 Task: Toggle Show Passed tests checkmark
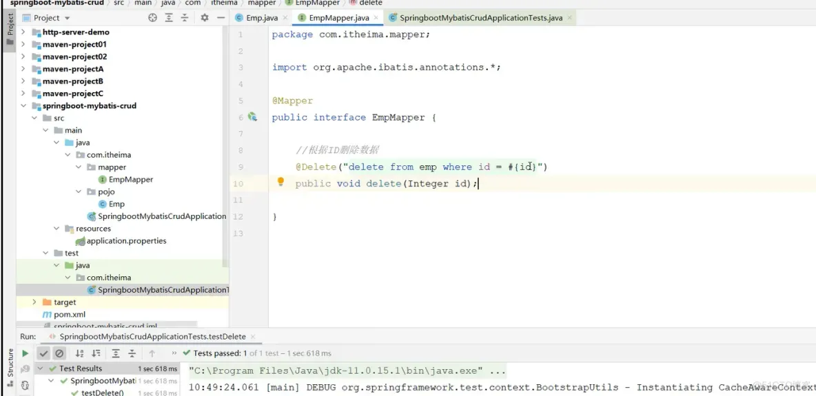(43, 353)
